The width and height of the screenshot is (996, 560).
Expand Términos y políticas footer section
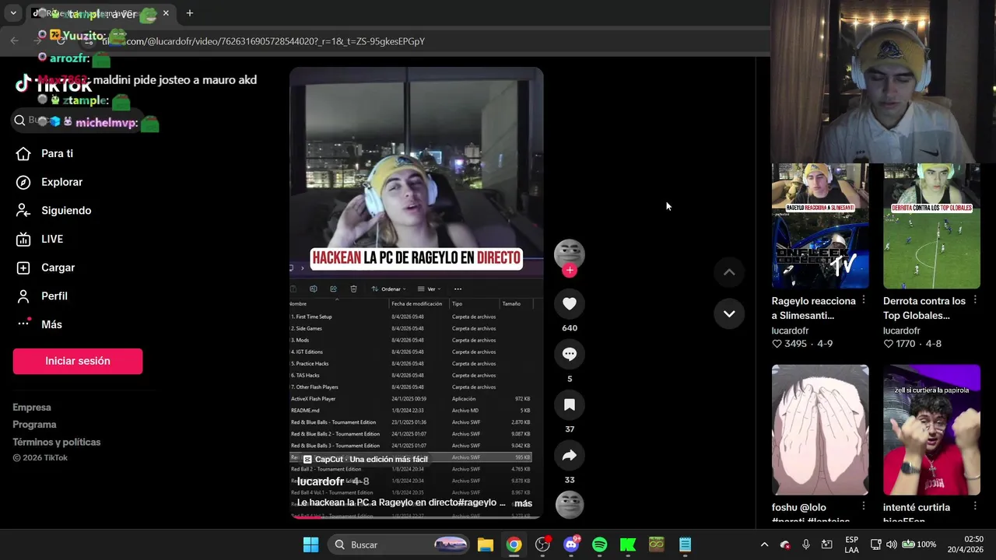point(57,442)
